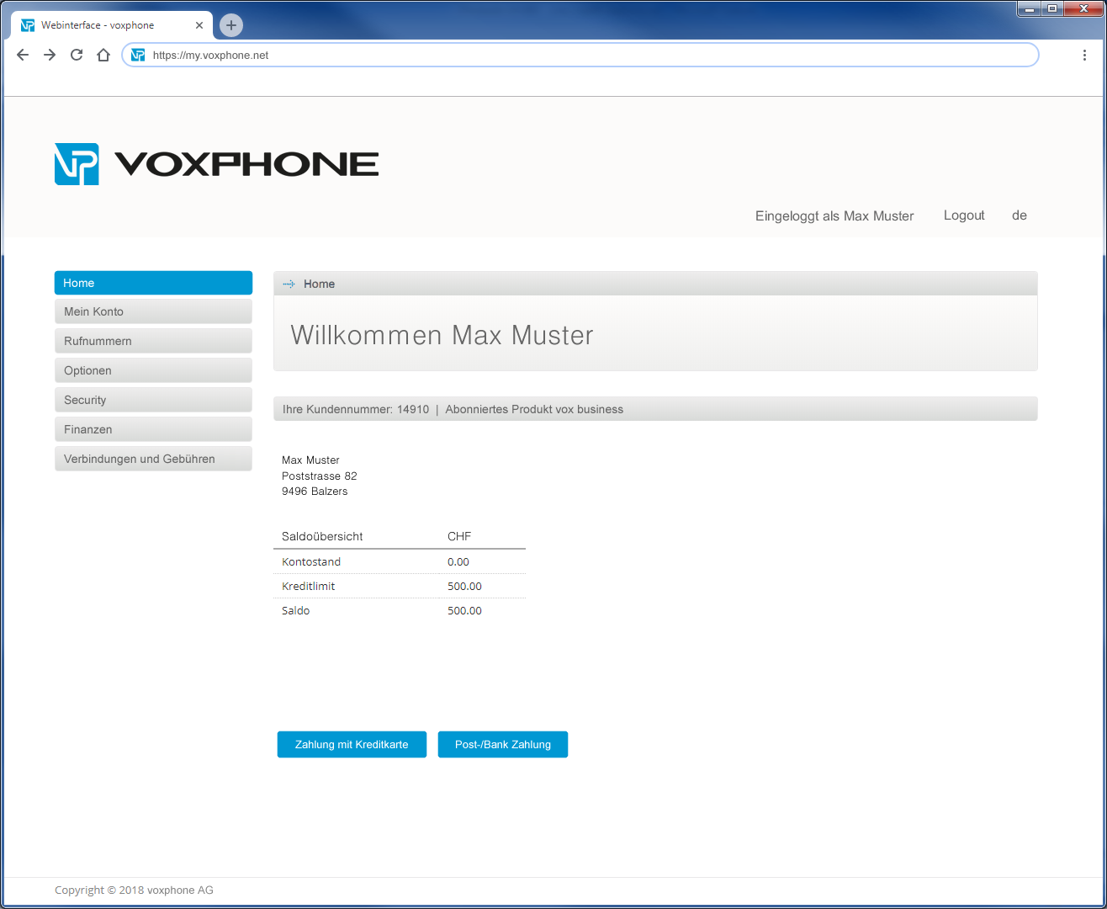This screenshot has height=909, width=1107.
Task: Click the Saldo row label
Action: coord(295,610)
